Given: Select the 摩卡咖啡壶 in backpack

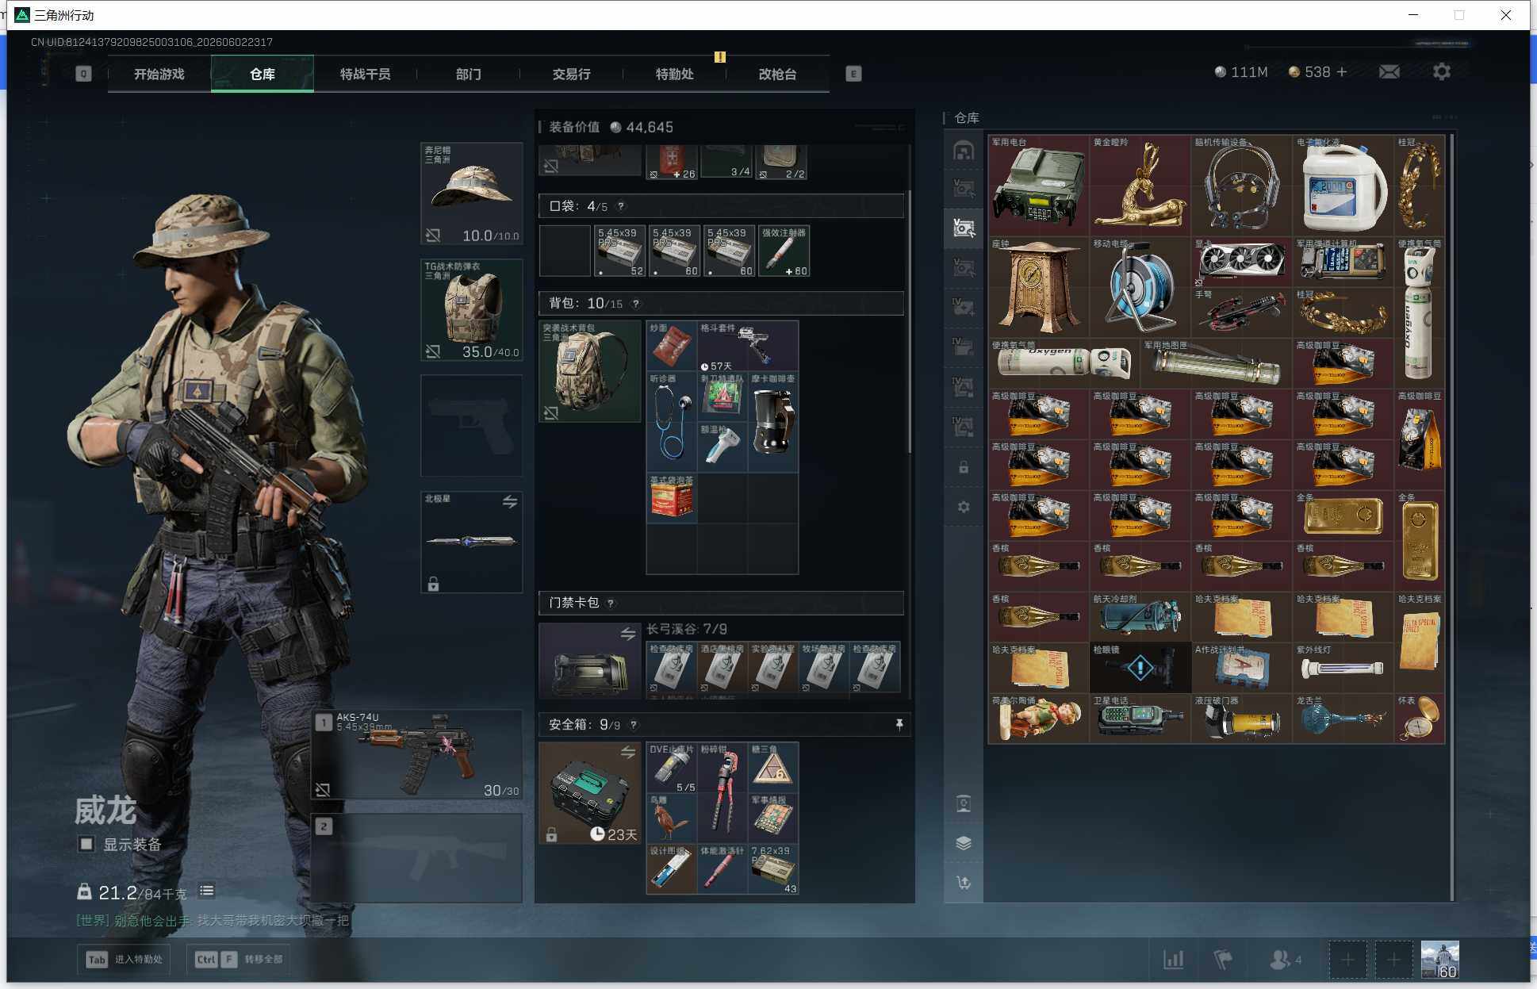Looking at the screenshot, I should (773, 422).
